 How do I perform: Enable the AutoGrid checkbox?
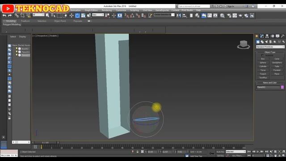pyautogui.click(x=262, y=55)
